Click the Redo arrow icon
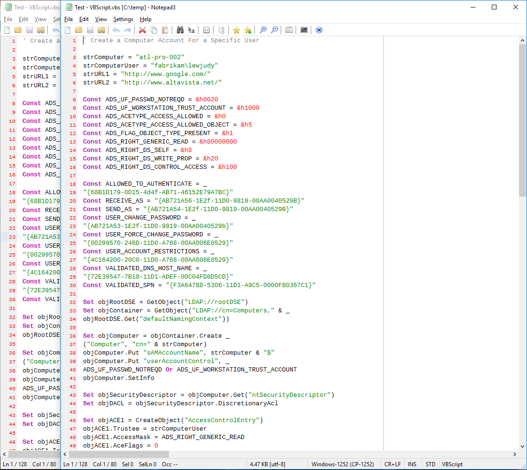This screenshot has height=470, width=527. [x=128, y=30]
